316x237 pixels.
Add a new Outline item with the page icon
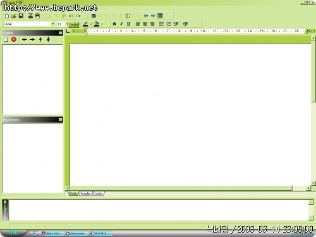[6, 39]
